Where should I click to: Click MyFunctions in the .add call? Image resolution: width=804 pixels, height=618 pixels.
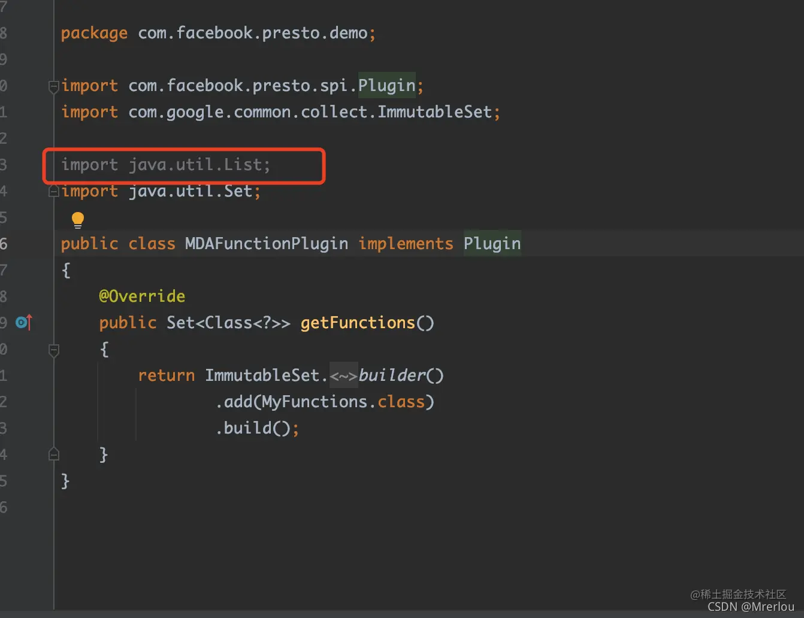(x=315, y=402)
